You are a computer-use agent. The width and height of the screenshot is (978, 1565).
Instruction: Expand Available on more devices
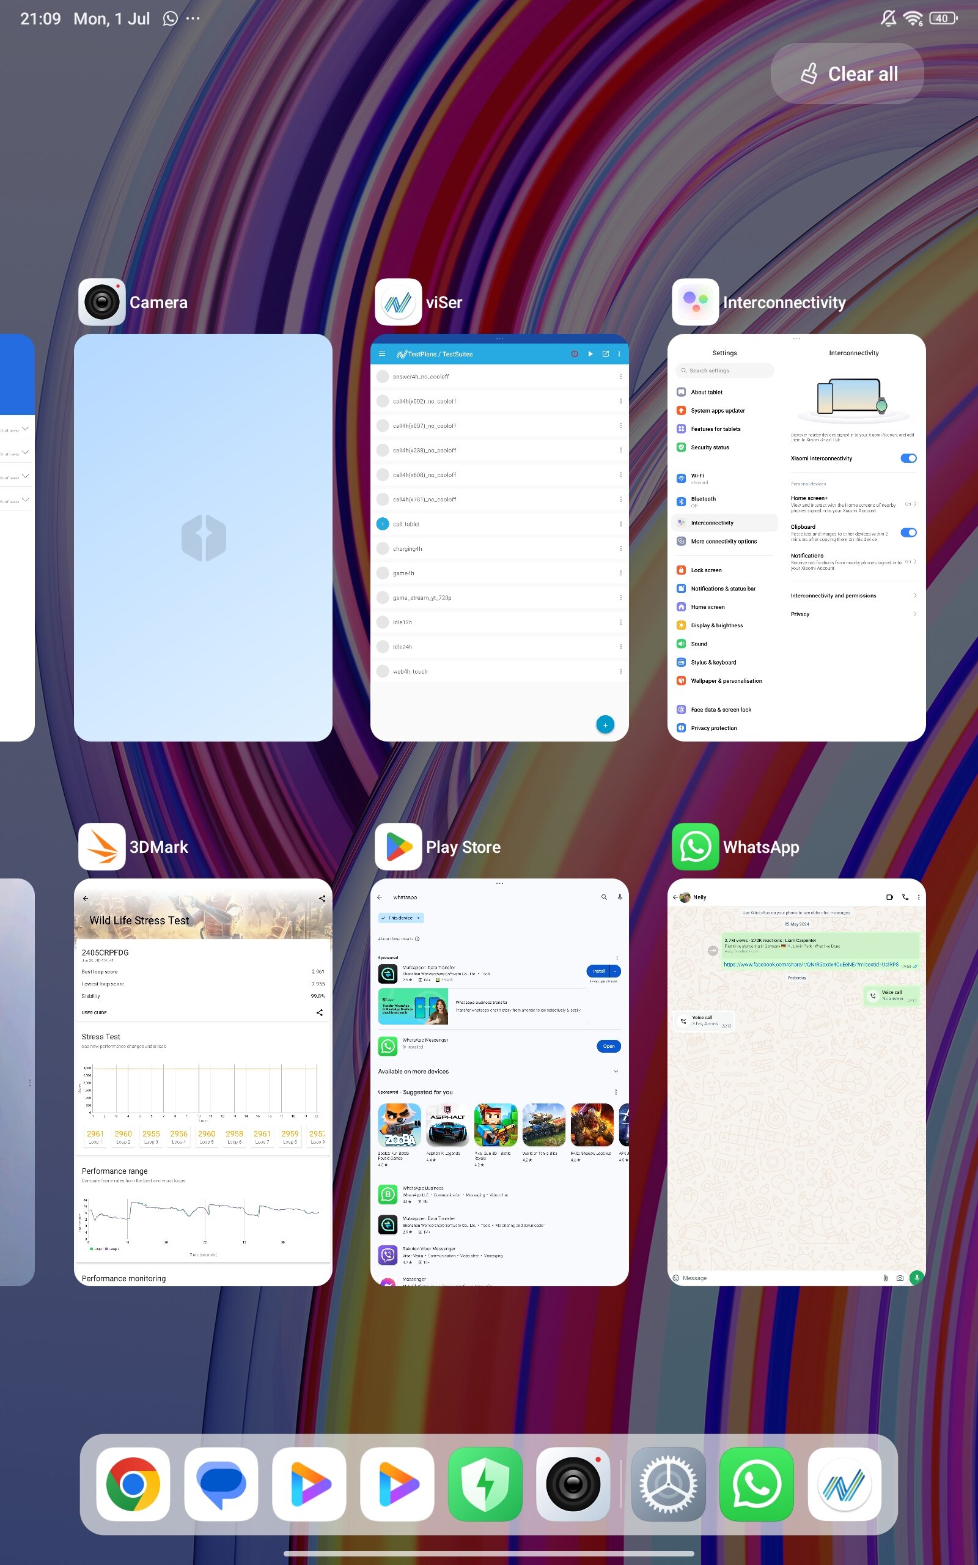(x=499, y=1071)
